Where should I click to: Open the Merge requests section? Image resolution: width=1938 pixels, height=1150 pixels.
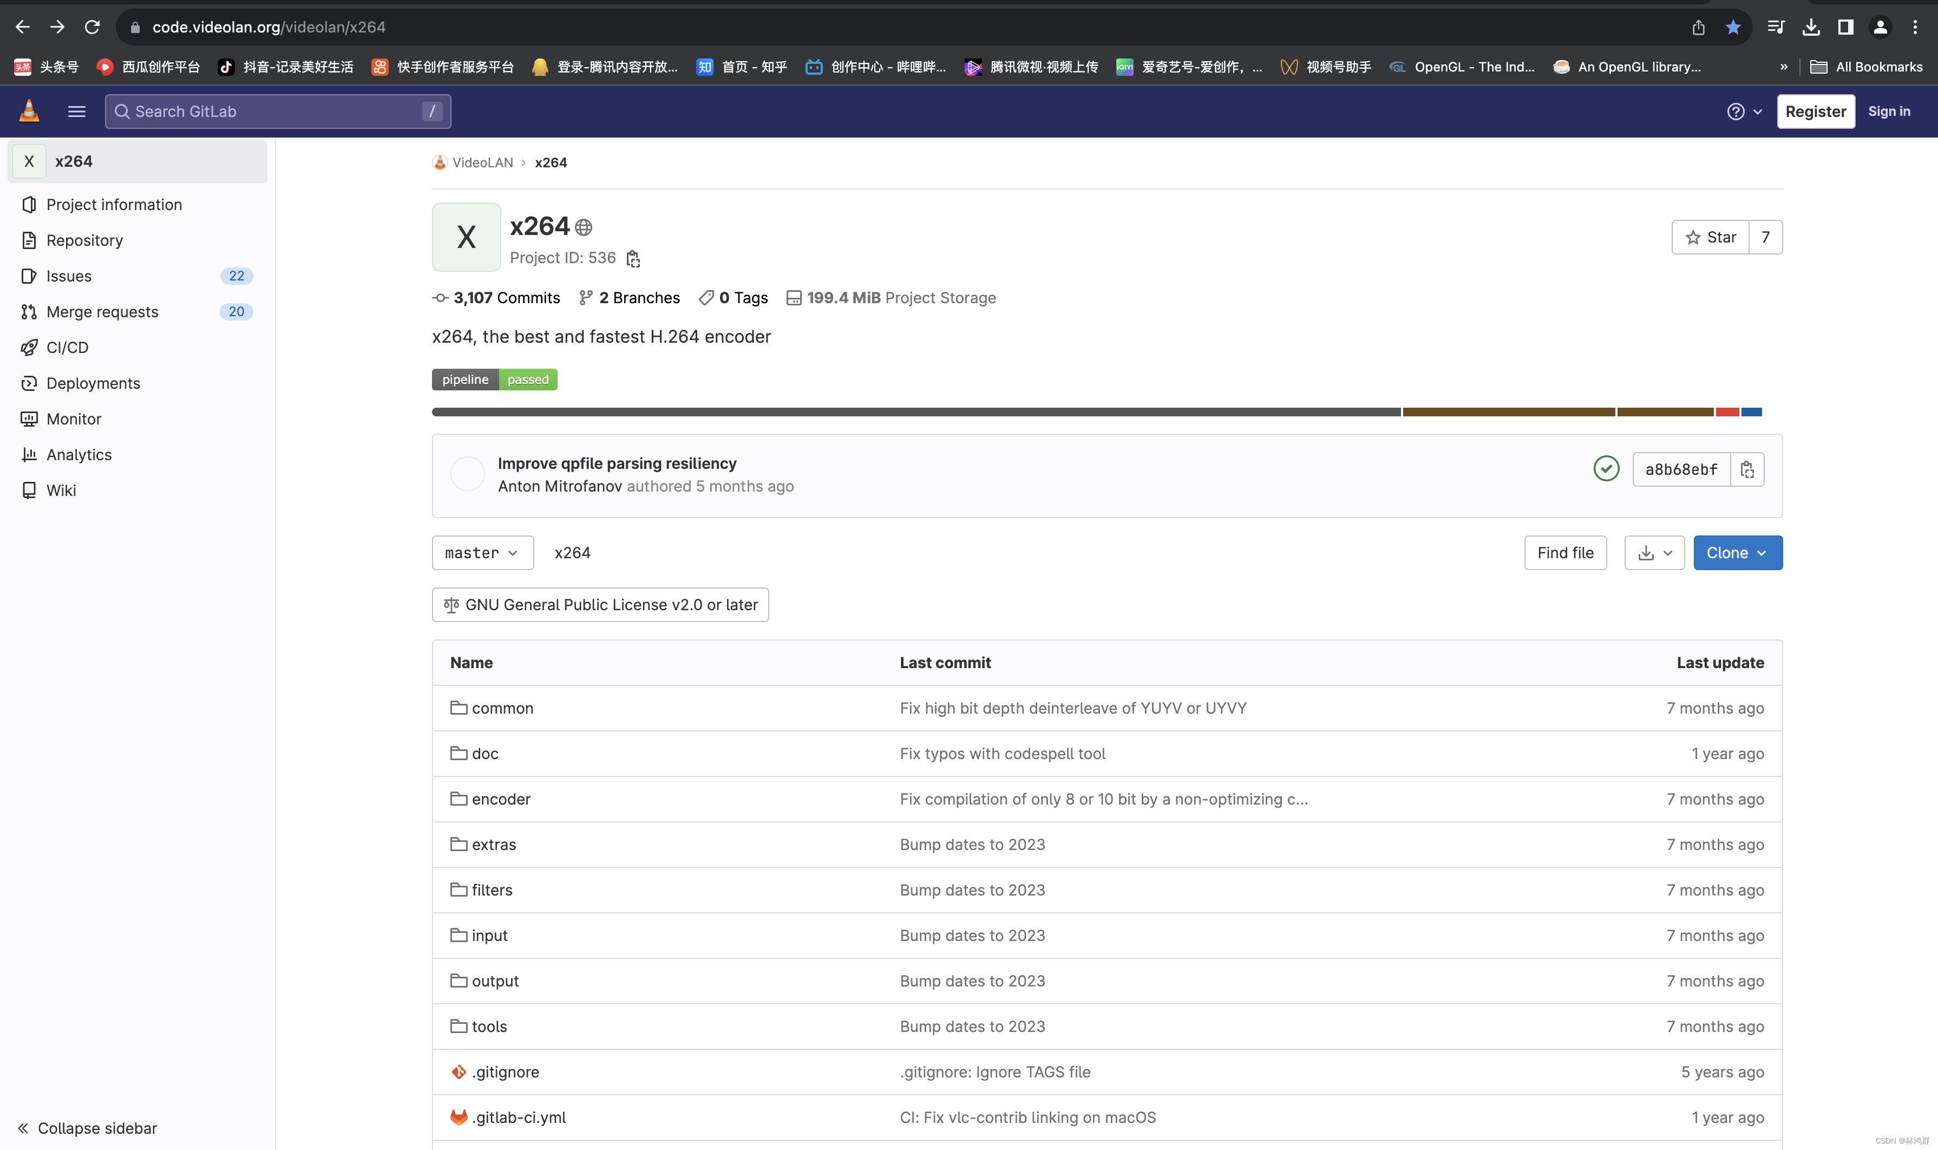[103, 311]
